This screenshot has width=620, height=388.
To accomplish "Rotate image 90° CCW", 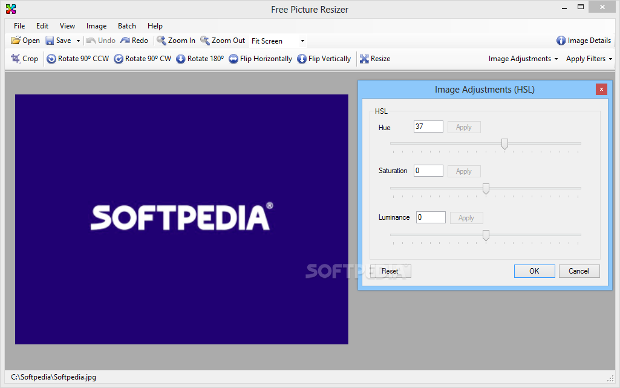I will click(x=78, y=59).
